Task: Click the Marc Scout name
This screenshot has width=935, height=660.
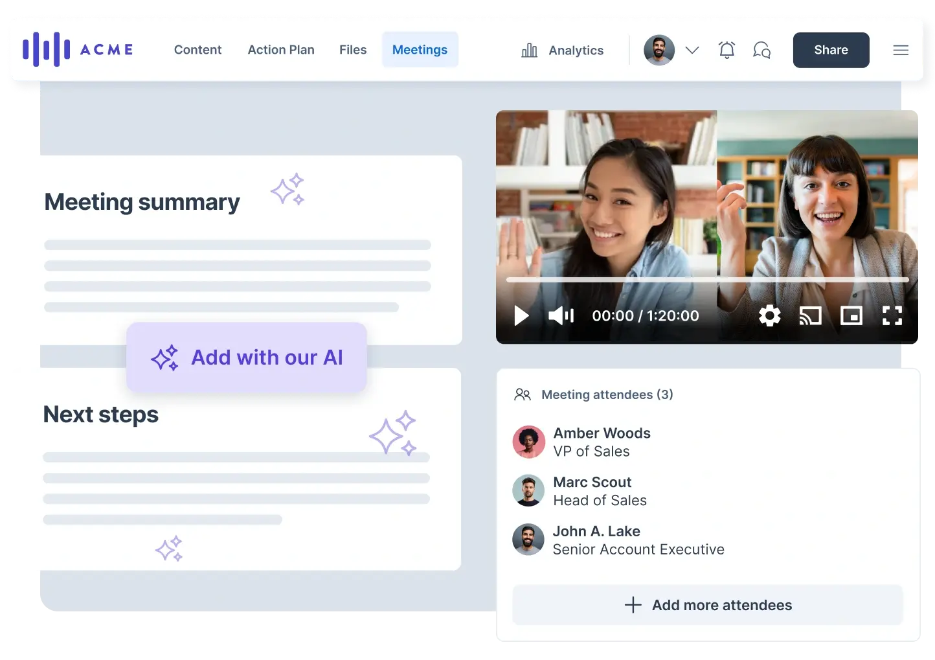Action: 592,483
